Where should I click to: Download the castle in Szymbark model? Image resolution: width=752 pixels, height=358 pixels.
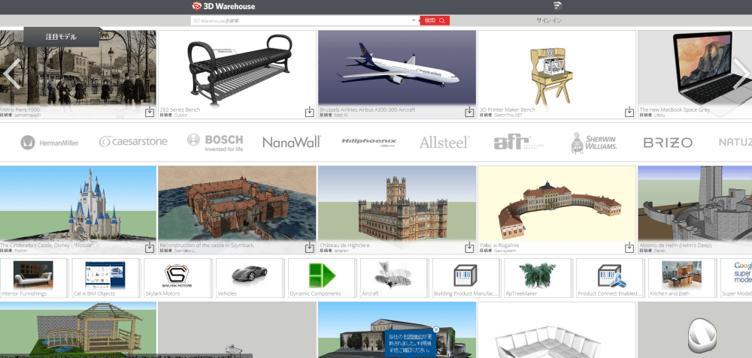click(x=309, y=248)
